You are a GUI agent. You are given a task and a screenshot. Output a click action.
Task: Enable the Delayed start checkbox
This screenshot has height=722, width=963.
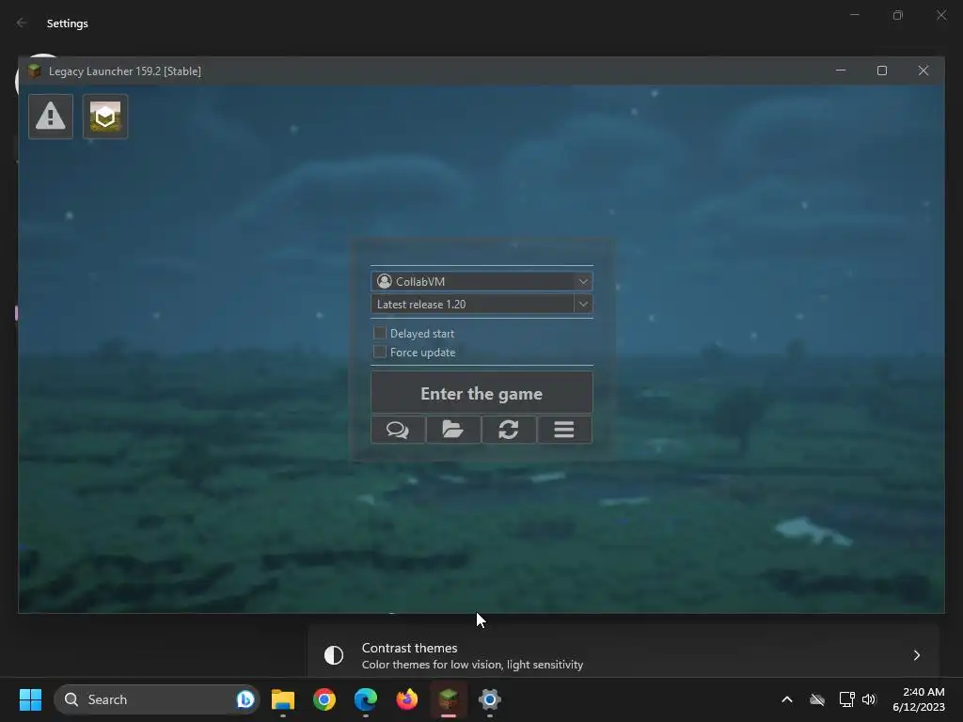click(380, 333)
